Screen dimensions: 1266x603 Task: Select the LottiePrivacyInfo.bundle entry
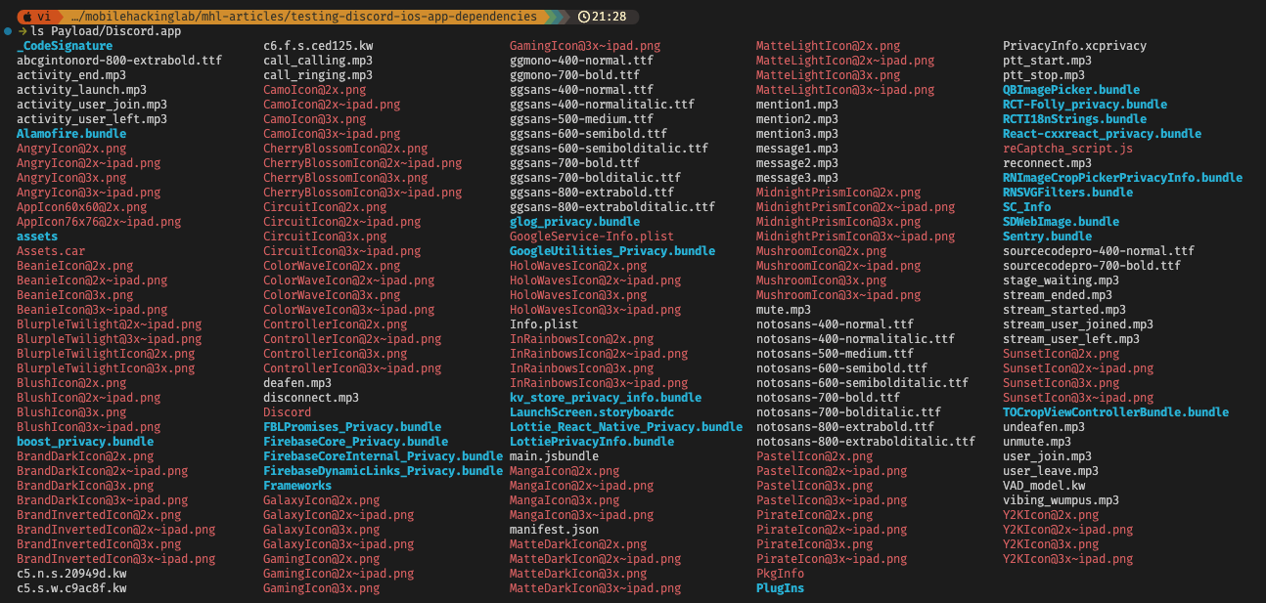tap(592, 442)
